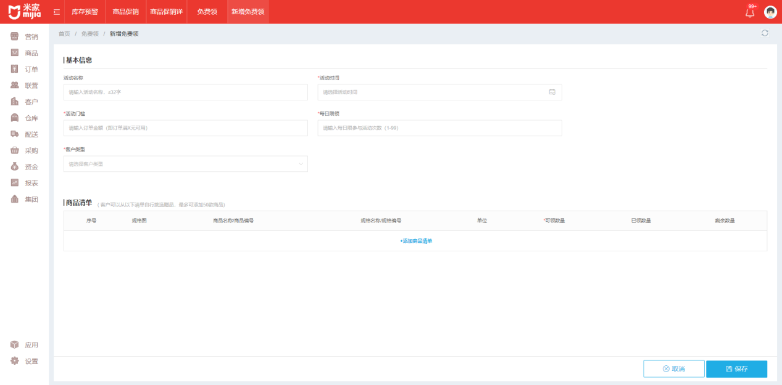The image size is (782, 385).
Task: Select the 仓库 warehouse icon in sidebar
Action: [15, 118]
